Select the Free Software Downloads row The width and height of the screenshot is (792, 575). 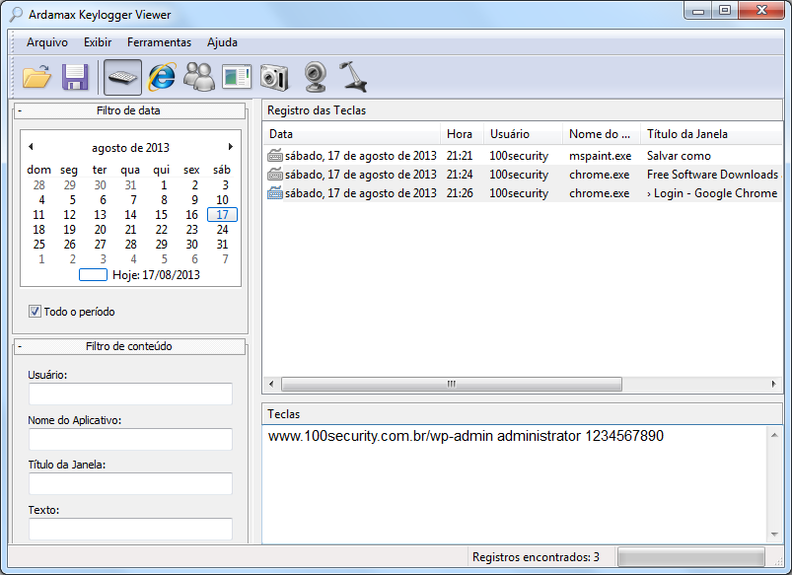pyautogui.click(x=523, y=175)
